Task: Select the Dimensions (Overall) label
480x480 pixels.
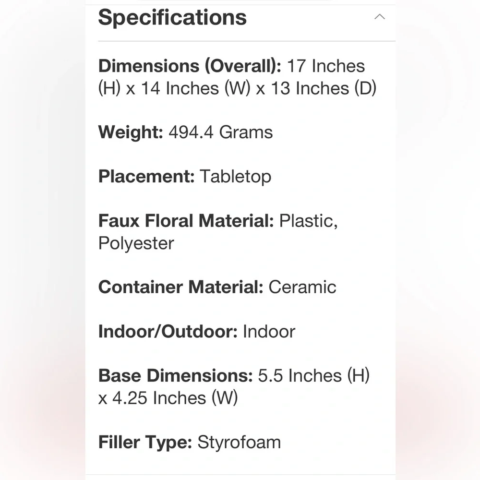Action: tap(190, 66)
